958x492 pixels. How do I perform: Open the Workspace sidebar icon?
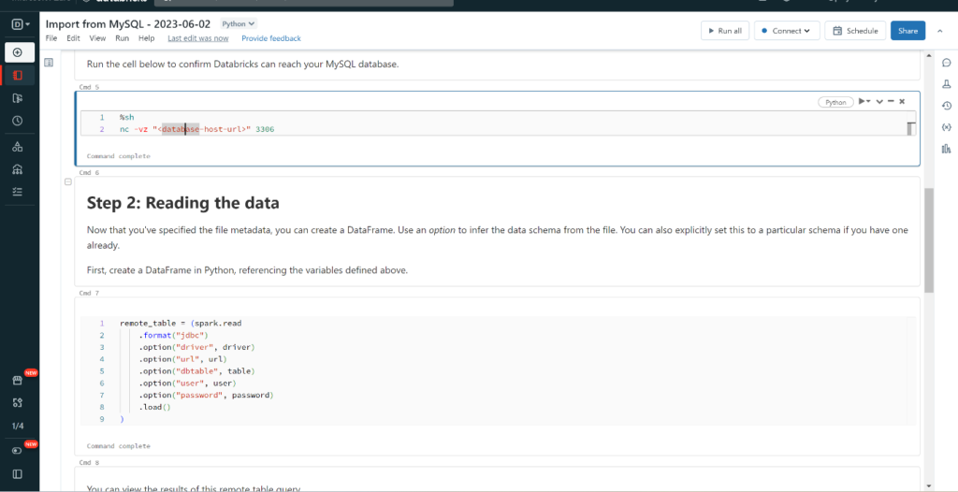tap(18, 75)
